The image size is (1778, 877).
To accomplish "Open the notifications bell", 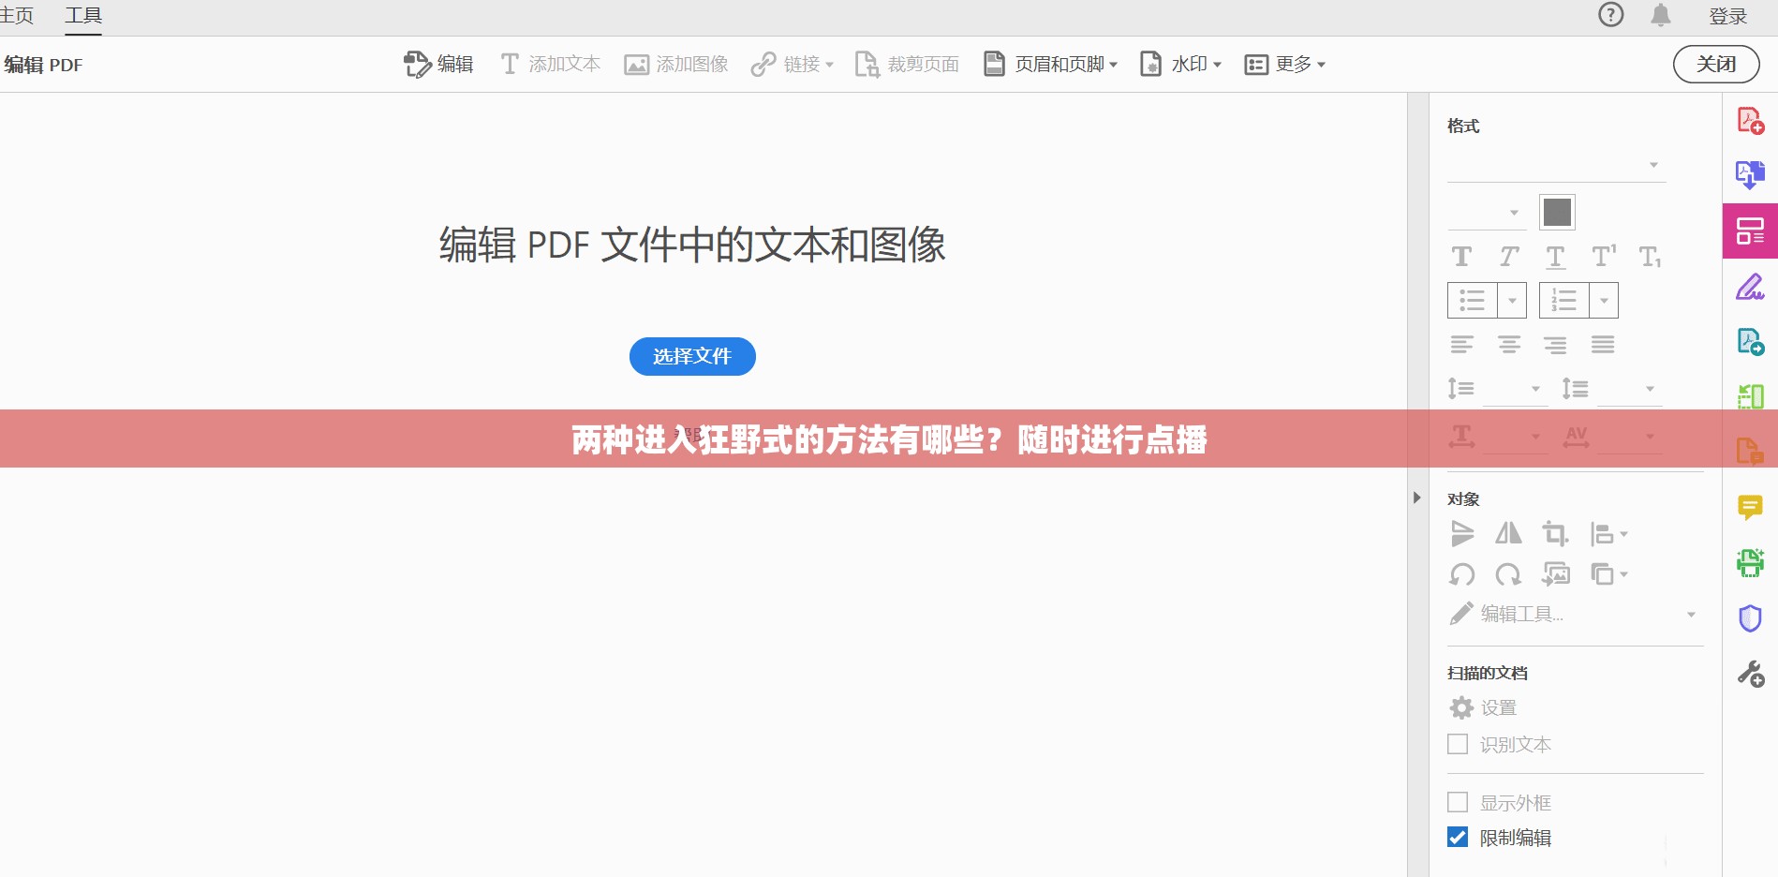I will click(x=1661, y=15).
